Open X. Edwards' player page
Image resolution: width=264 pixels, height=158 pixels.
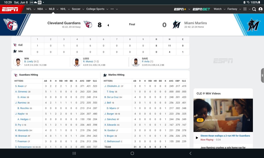pyautogui.click(x=110, y=125)
